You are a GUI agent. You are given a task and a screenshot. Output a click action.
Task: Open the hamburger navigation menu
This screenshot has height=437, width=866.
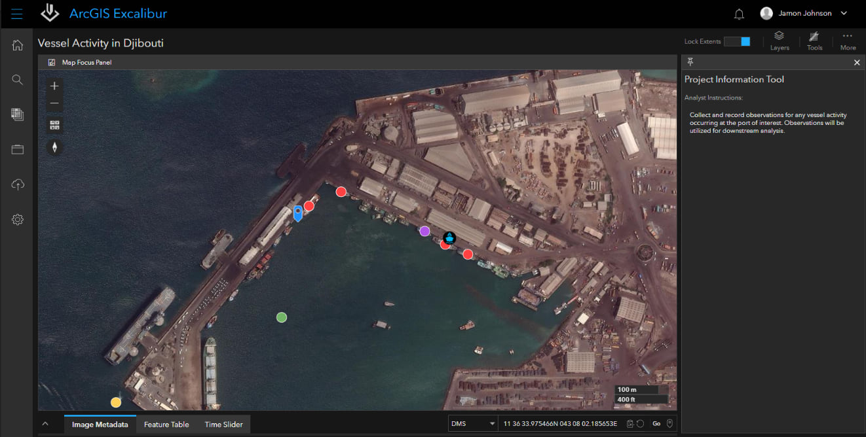pos(17,13)
